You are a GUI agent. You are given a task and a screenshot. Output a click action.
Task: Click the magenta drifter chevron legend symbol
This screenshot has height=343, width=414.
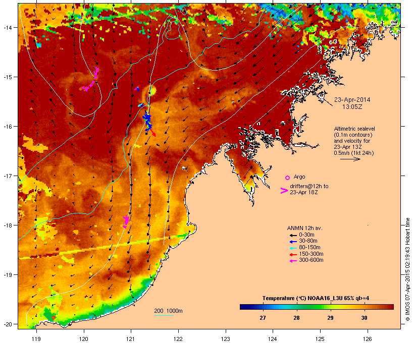pos(284,191)
